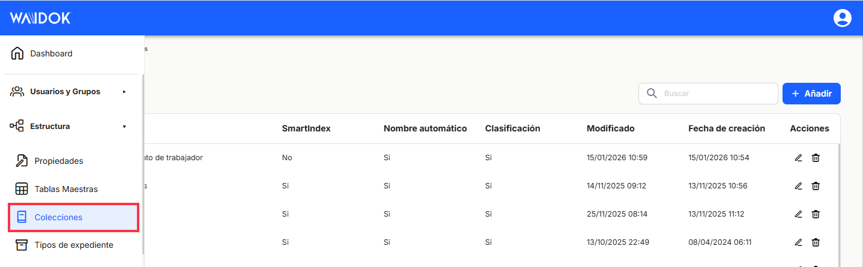This screenshot has width=863, height=267.
Task: Open Tablas Maestras in the sidebar
Action: (65, 189)
